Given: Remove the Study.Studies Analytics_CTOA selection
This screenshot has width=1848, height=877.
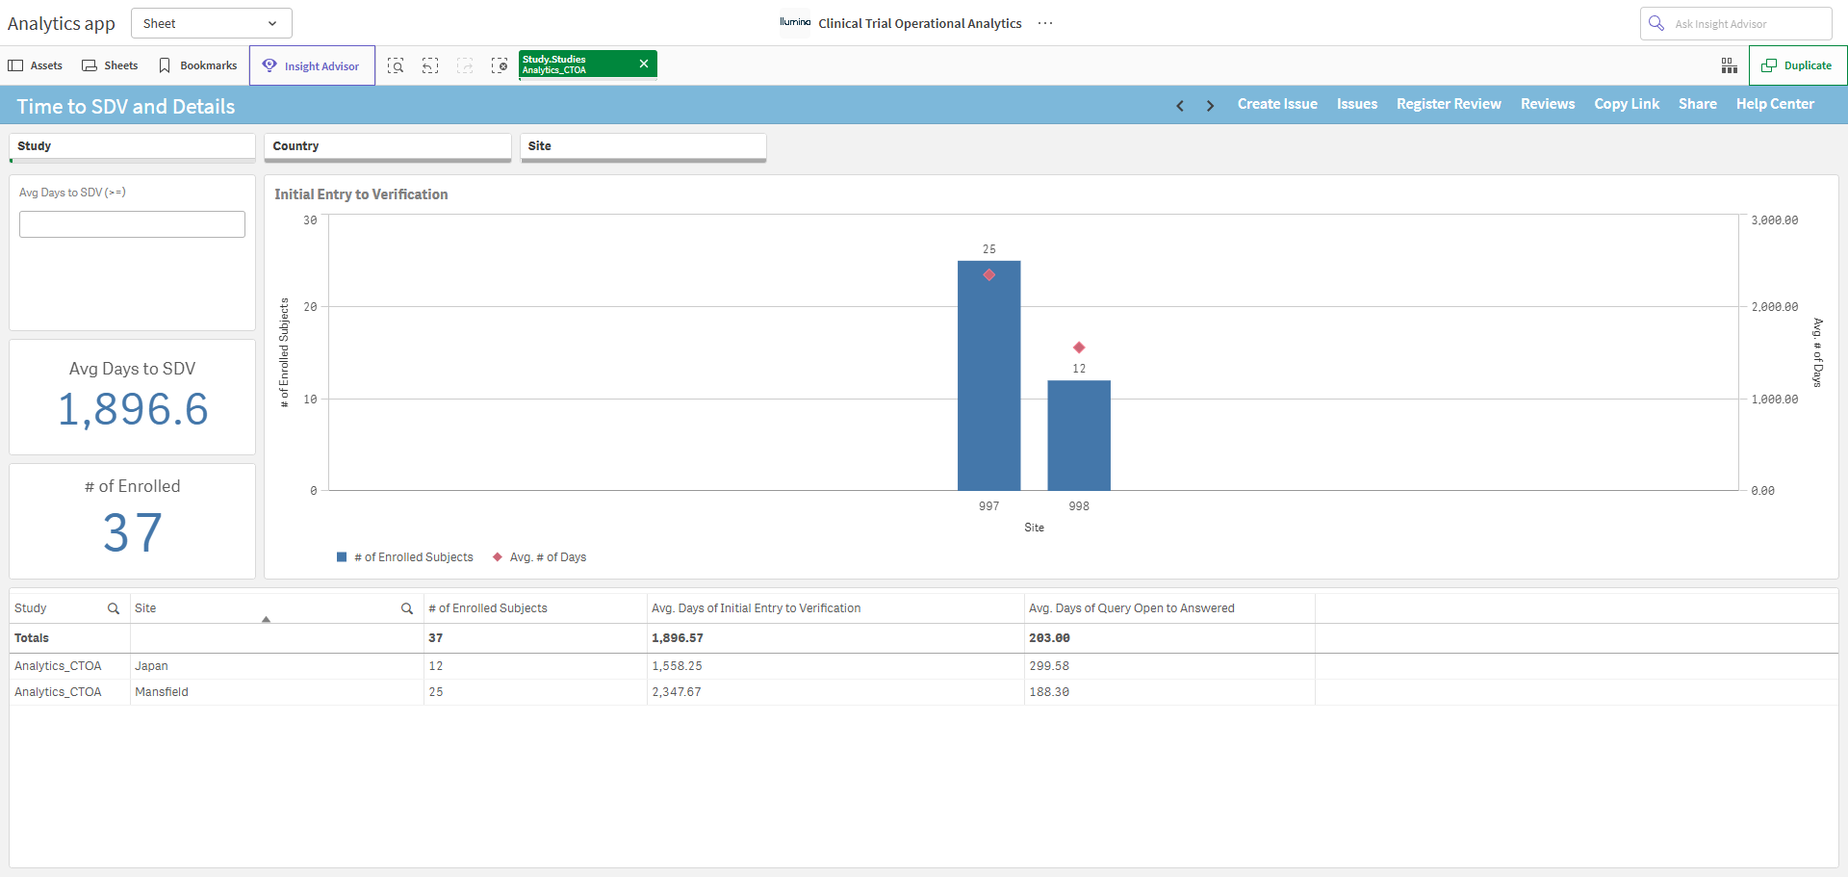Looking at the screenshot, I should click(x=644, y=64).
